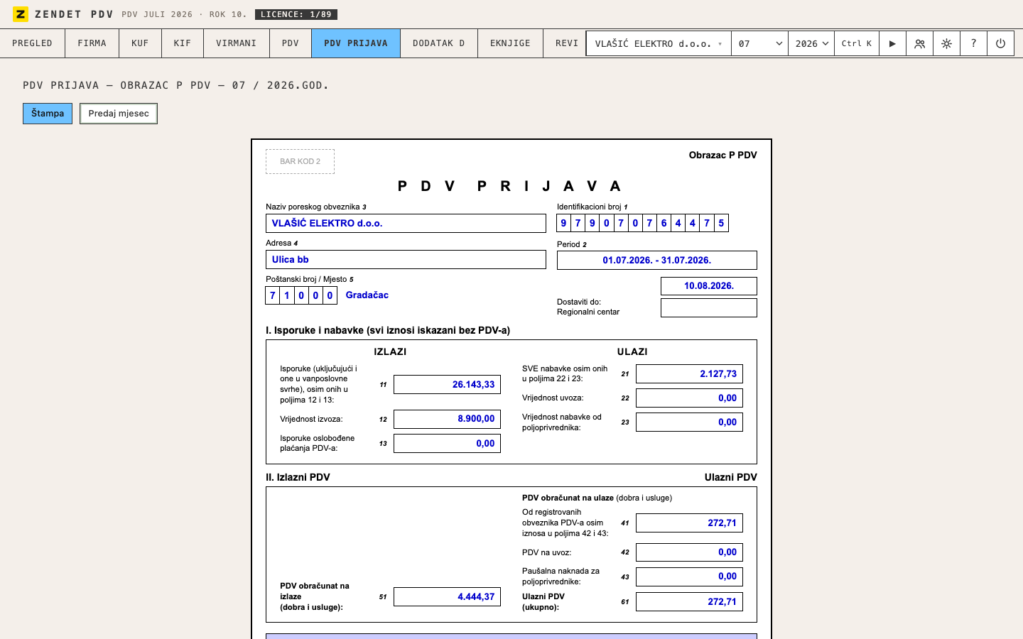Go to the PREGLED tab

(32, 43)
